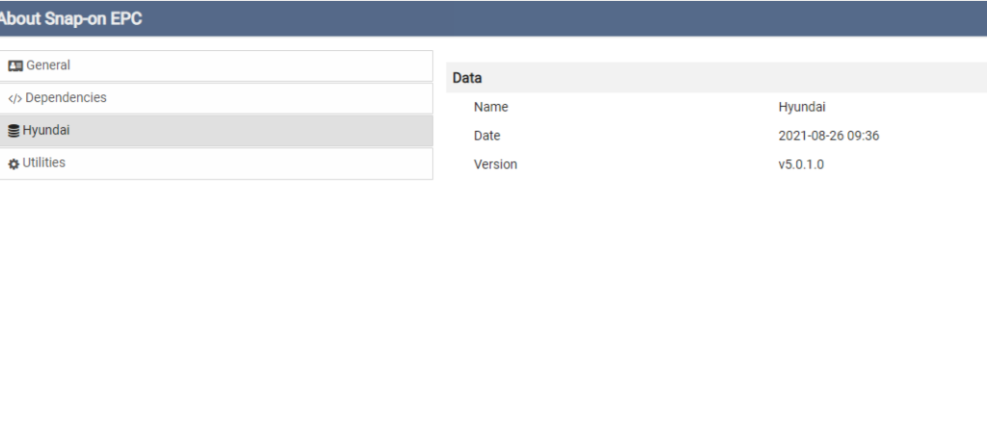The width and height of the screenshot is (987, 447).
Task: Click the Utilities gear icon
Action: point(14,164)
